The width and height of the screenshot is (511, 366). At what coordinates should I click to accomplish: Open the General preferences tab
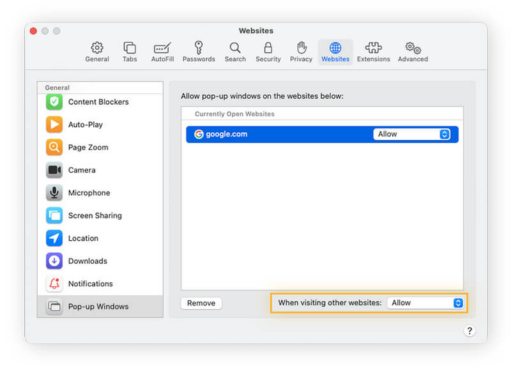click(96, 52)
